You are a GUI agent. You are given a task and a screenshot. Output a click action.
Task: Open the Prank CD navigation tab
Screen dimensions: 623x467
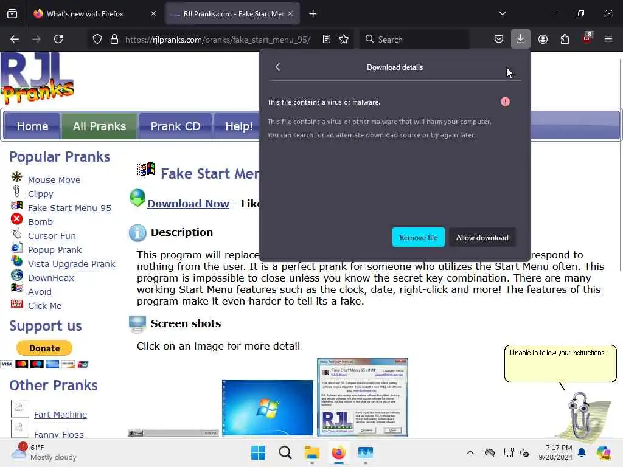[x=175, y=126]
